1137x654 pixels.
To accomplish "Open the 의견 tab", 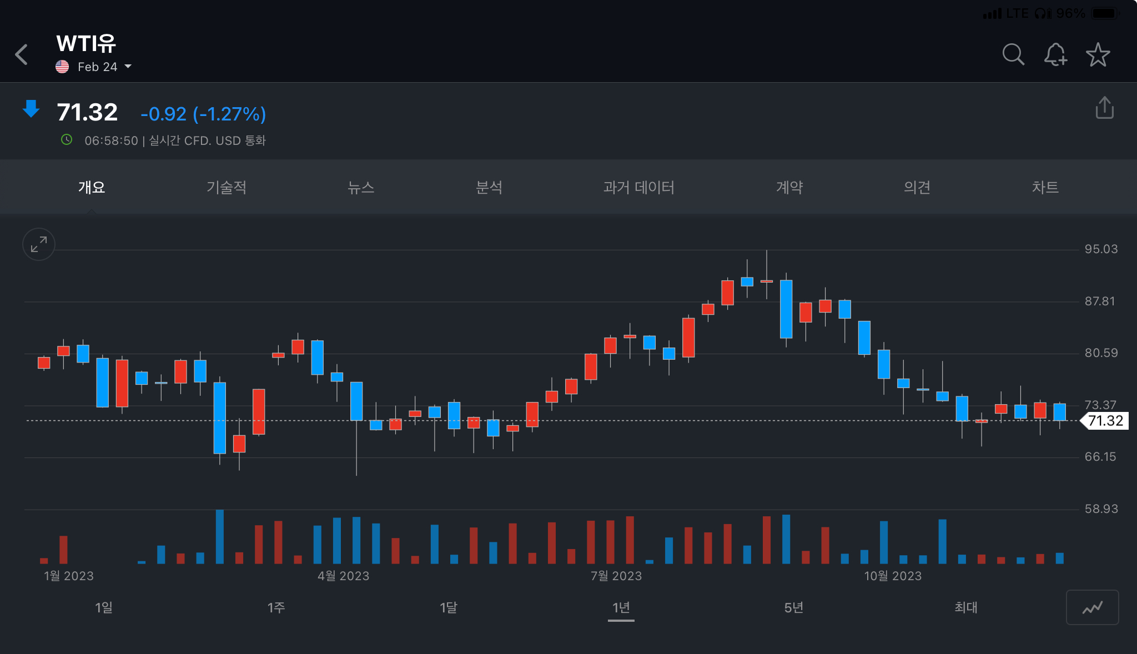I will (917, 187).
